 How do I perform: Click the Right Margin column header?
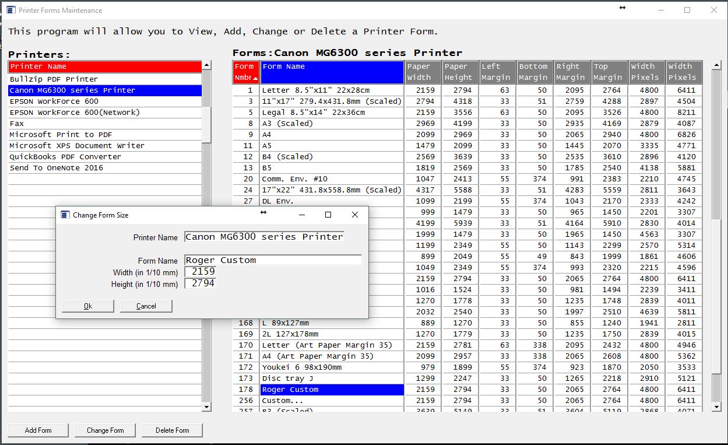coord(572,72)
